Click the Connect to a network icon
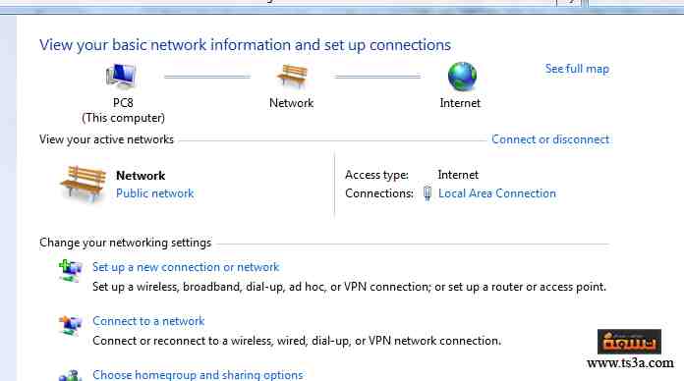The width and height of the screenshot is (684, 381). click(70, 325)
